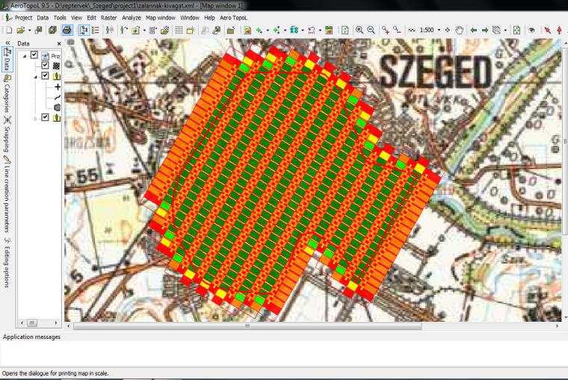The width and height of the screenshot is (568, 380).
Task: Expand the last collapsed layer group
Action: (36, 118)
